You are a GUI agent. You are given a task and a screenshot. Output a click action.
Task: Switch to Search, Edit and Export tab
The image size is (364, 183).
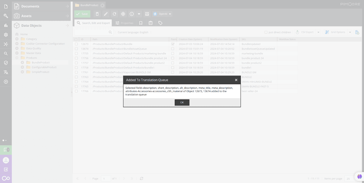point(93,23)
